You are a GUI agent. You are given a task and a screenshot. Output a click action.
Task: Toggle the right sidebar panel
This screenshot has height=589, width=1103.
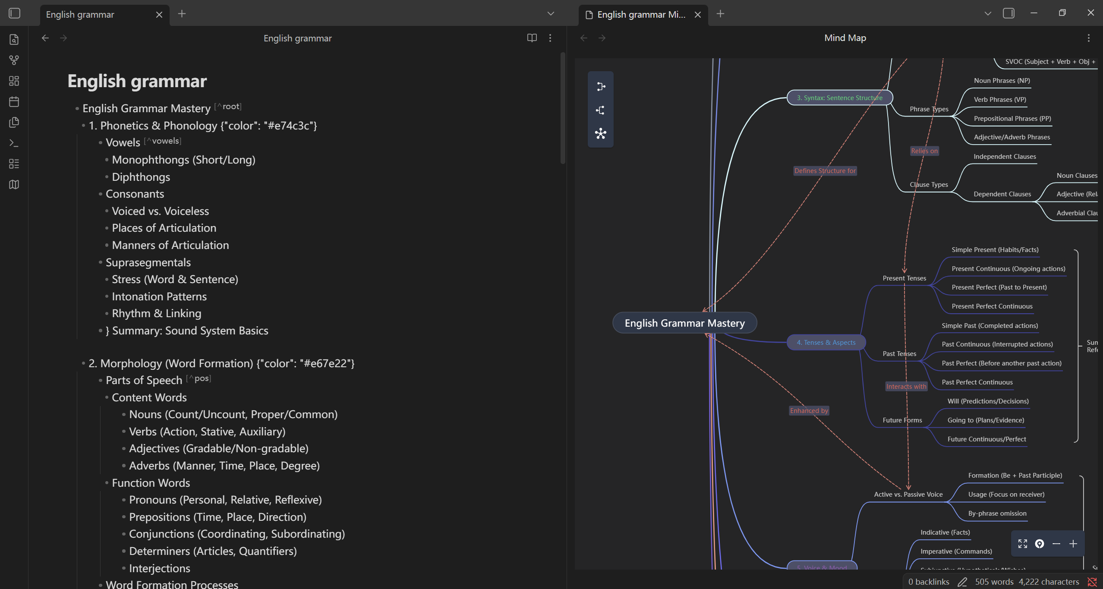[x=1008, y=14]
